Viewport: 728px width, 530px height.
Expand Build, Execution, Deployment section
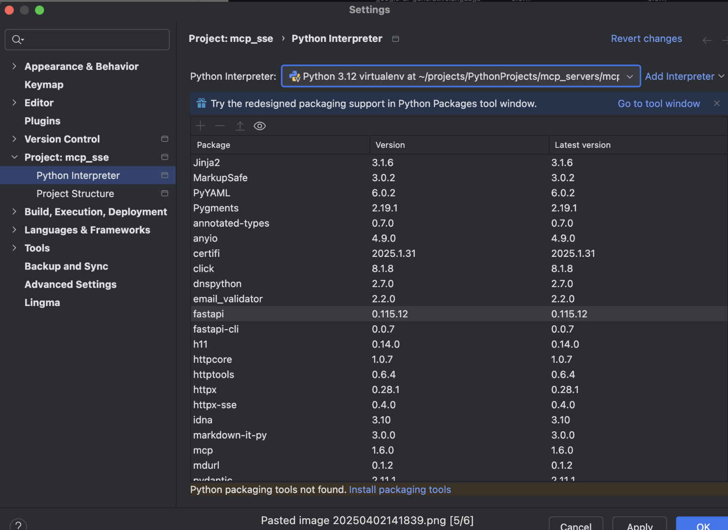pyautogui.click(x=14, y=211)
